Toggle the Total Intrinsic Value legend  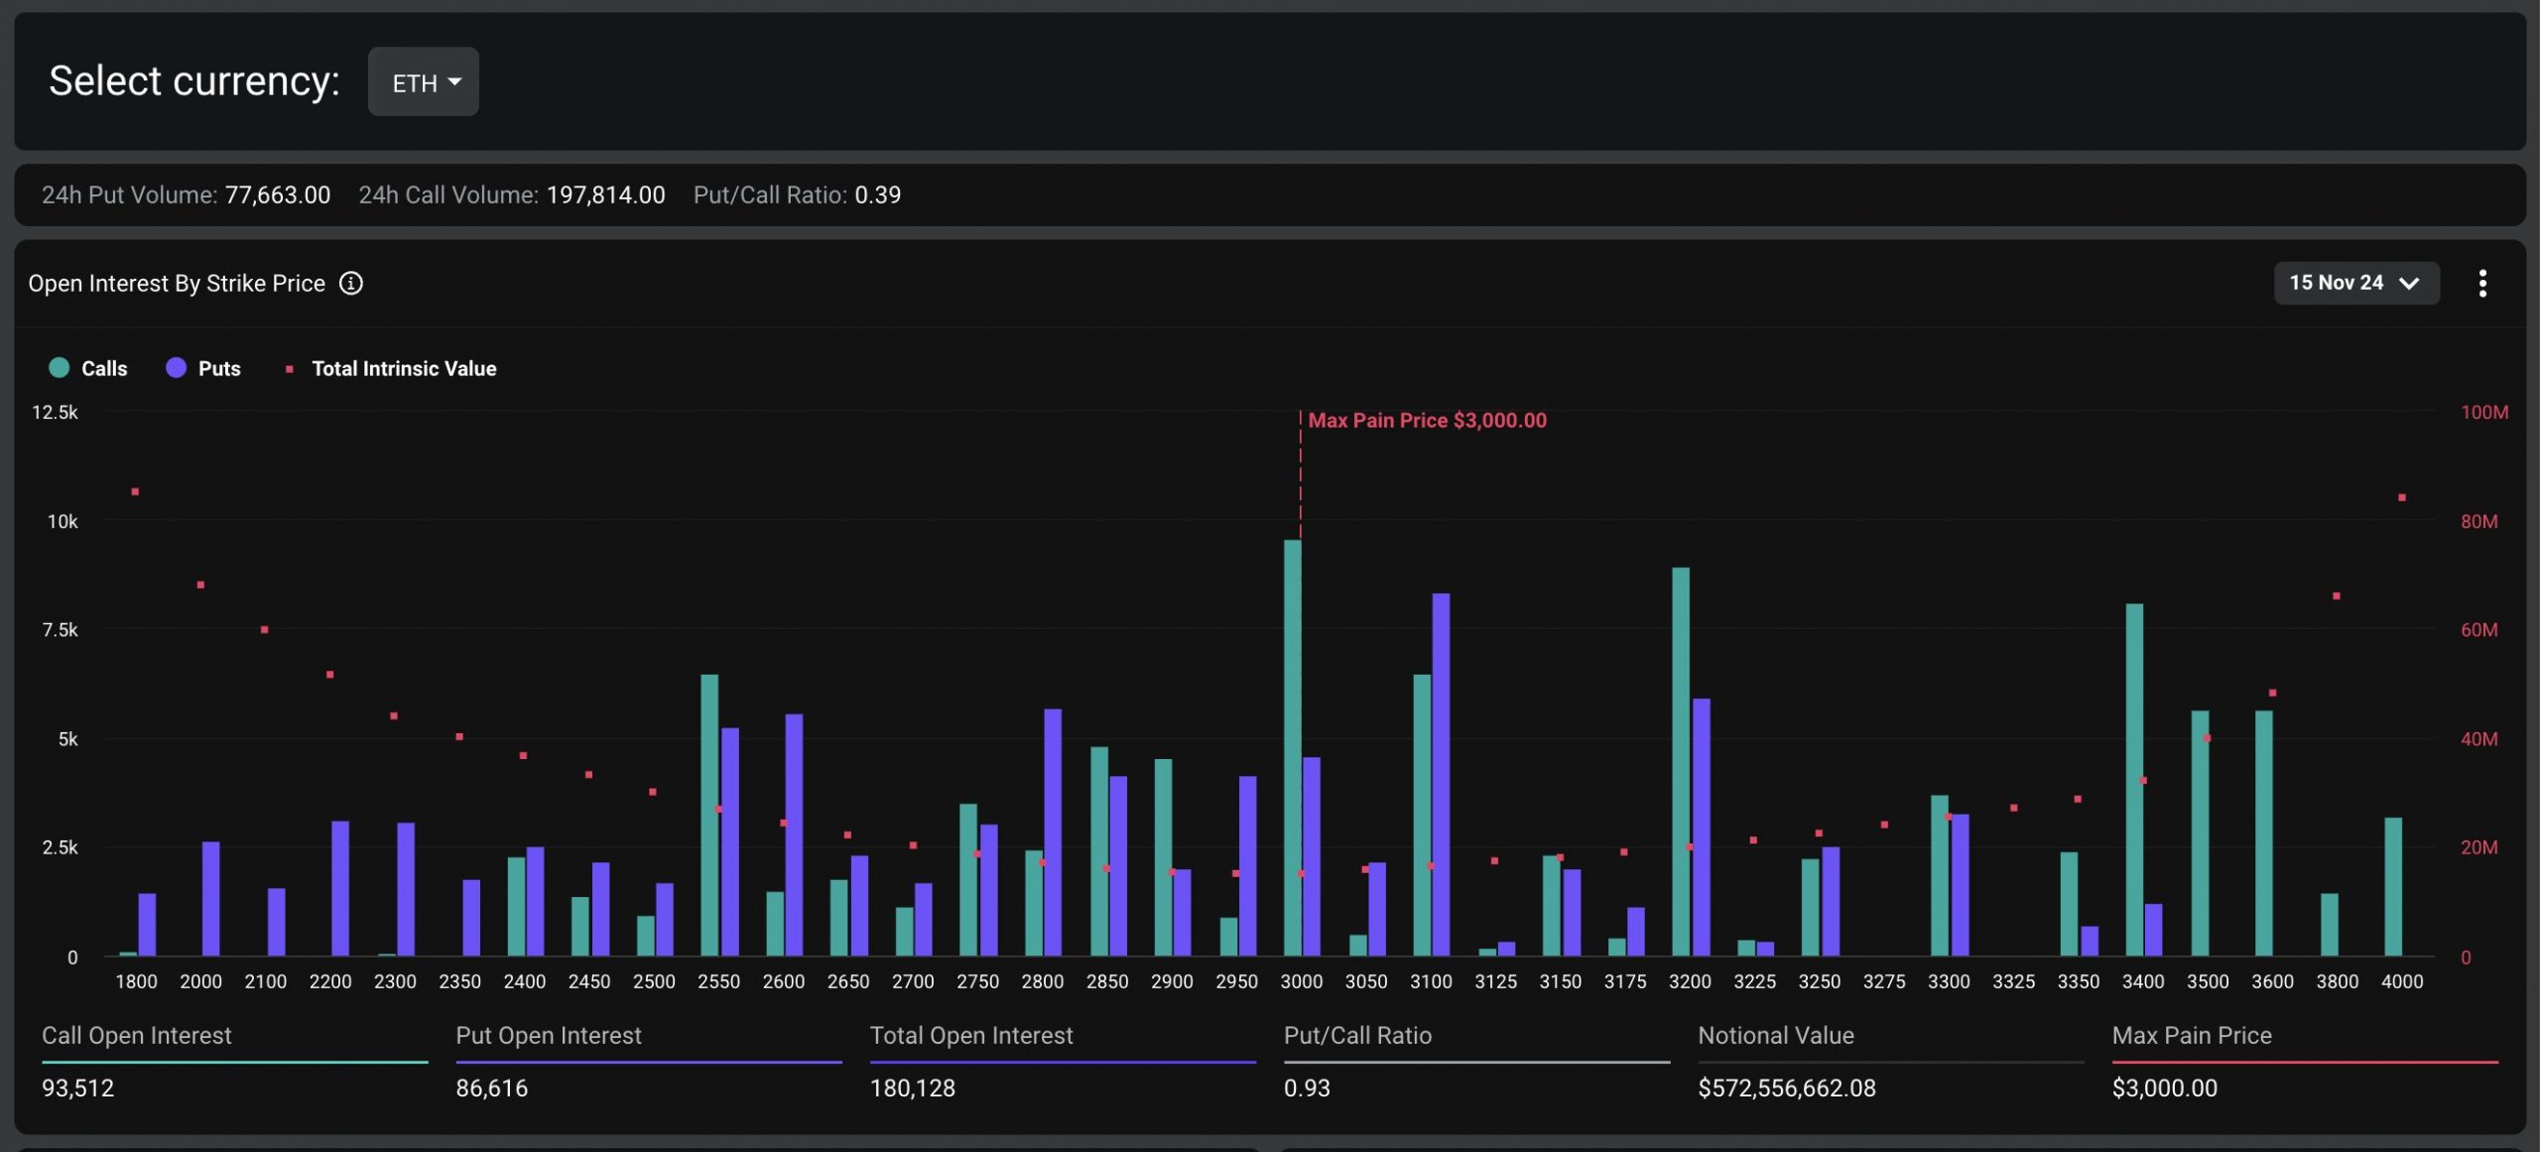coord(391,368)
